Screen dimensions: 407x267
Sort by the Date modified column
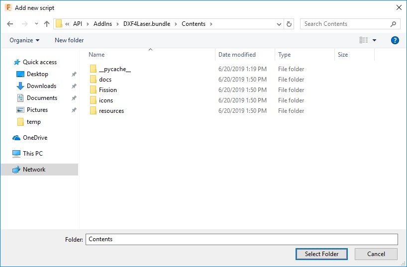pyautogui.click(x=237, y=55)
